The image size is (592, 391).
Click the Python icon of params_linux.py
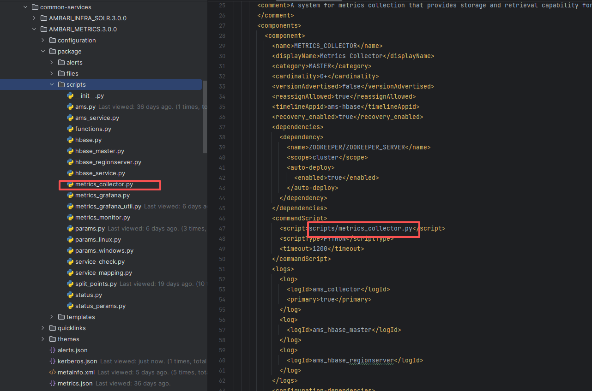tap(70, 240)
